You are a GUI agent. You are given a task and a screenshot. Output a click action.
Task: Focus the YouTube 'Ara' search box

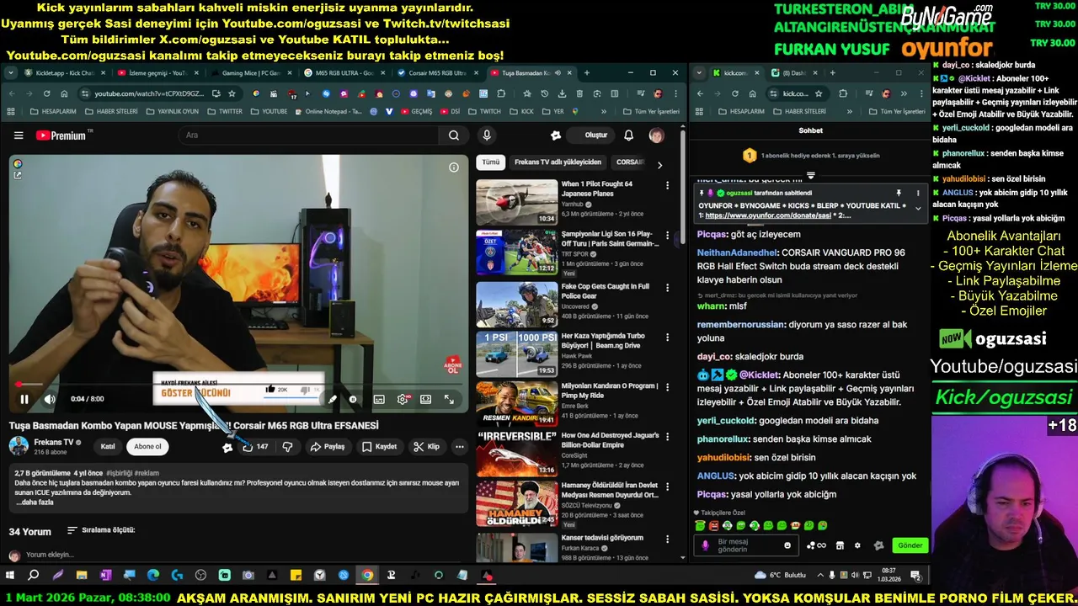(x=308, y=135)
